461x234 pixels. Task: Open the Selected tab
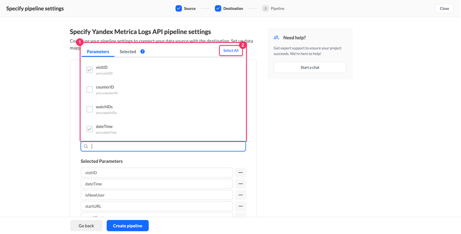point(128,52)
